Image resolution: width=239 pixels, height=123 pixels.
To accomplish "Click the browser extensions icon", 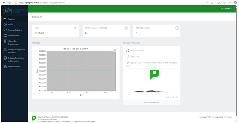I will tap(219, 3).
